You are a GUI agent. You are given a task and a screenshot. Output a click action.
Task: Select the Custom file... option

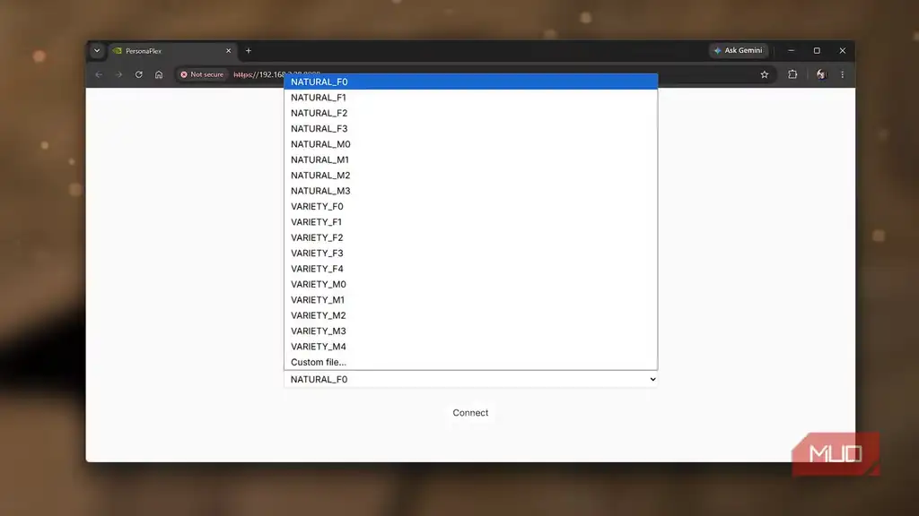pyautogui.click(x=470, y=362)
